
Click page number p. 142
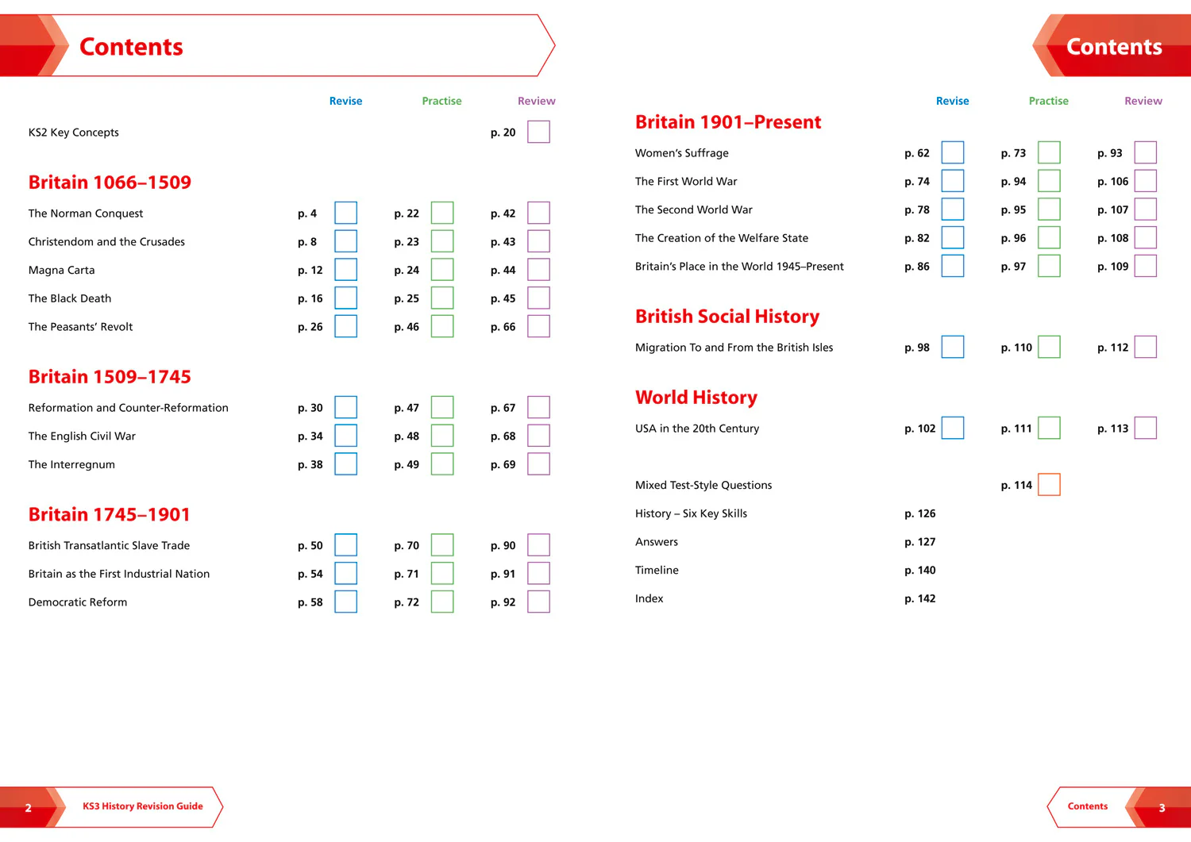coord(919,598)
